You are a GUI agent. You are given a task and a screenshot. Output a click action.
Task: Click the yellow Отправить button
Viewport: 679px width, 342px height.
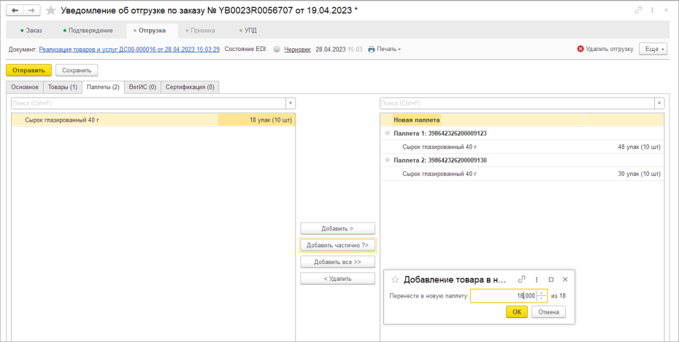click(x=28, y=70)
